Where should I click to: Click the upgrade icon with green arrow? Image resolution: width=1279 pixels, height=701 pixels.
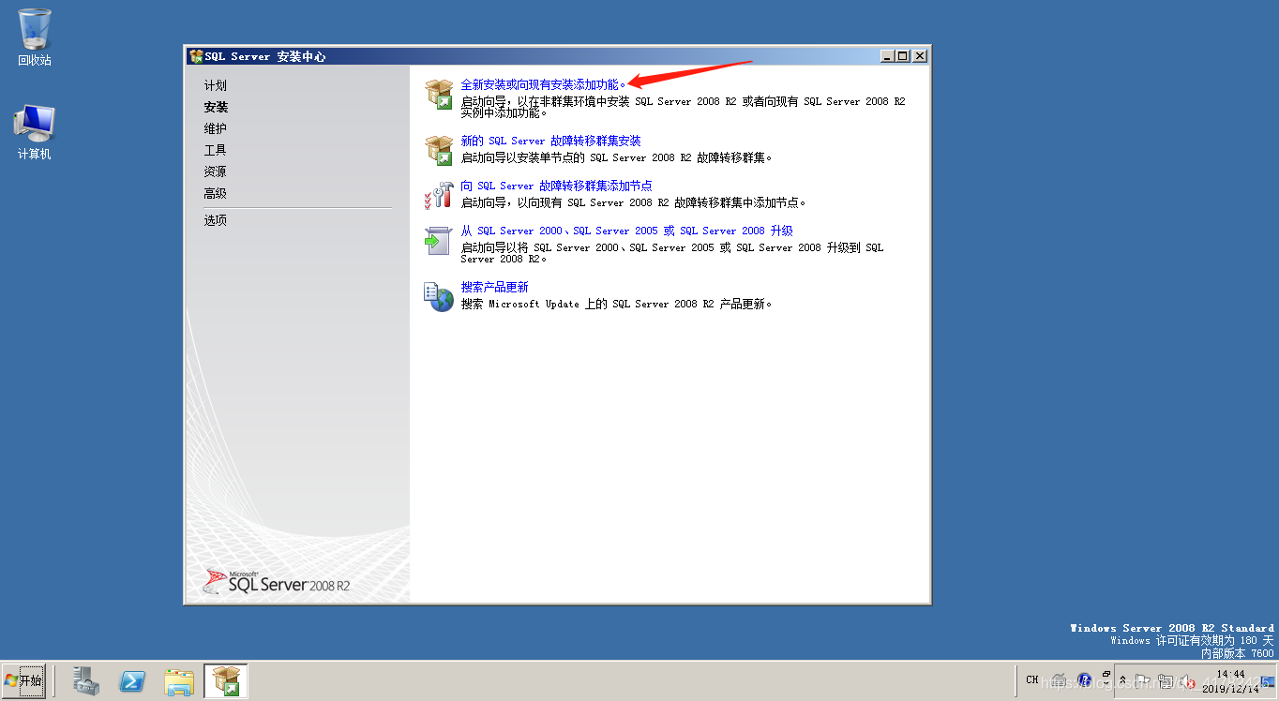[438, 240]
